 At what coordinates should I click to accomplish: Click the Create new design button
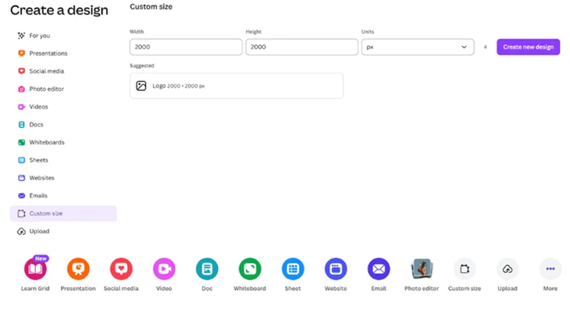pyautogui.click(x=528, y=47)
